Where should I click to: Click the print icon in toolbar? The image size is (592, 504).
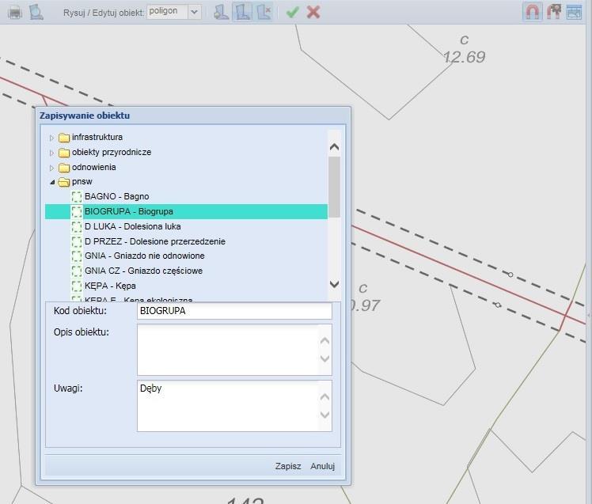click(15, 13)
